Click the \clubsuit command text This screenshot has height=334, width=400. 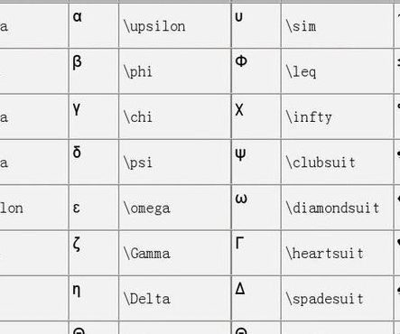pos(321,162)
